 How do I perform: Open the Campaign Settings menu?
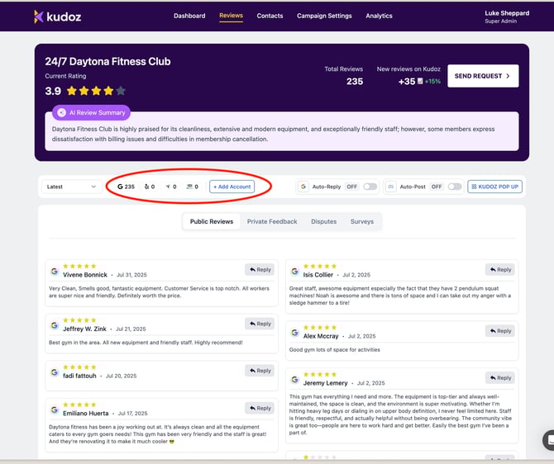pos(326,16)
